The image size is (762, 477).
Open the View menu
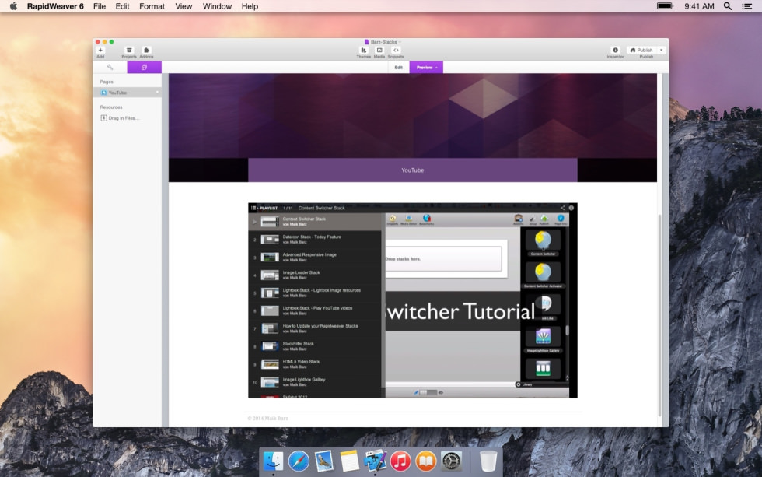pyautogui.click(x=184, y=6)
